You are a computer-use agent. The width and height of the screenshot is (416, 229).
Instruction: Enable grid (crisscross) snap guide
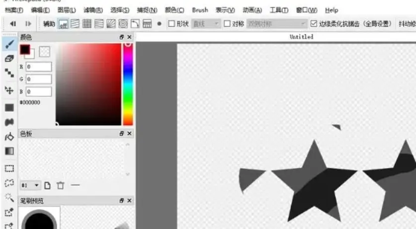click(87, 24)
